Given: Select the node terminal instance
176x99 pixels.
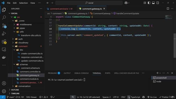Looking at the screenshot, I should click(x=164, y=81).
